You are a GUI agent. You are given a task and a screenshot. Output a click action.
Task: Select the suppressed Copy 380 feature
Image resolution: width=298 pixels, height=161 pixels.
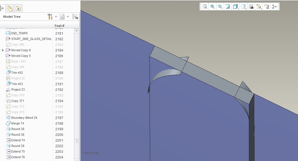tap(18, 44)
